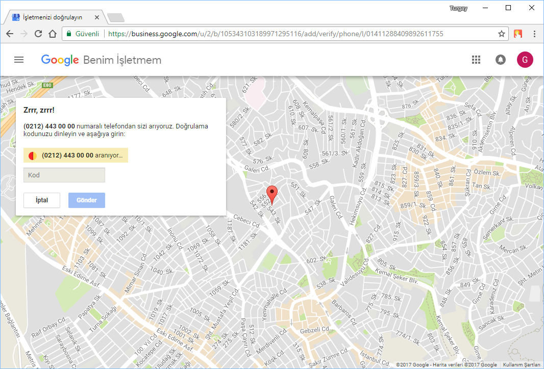Maximize the Chrome window
544x369 pixels.
(x=508, y=8)
